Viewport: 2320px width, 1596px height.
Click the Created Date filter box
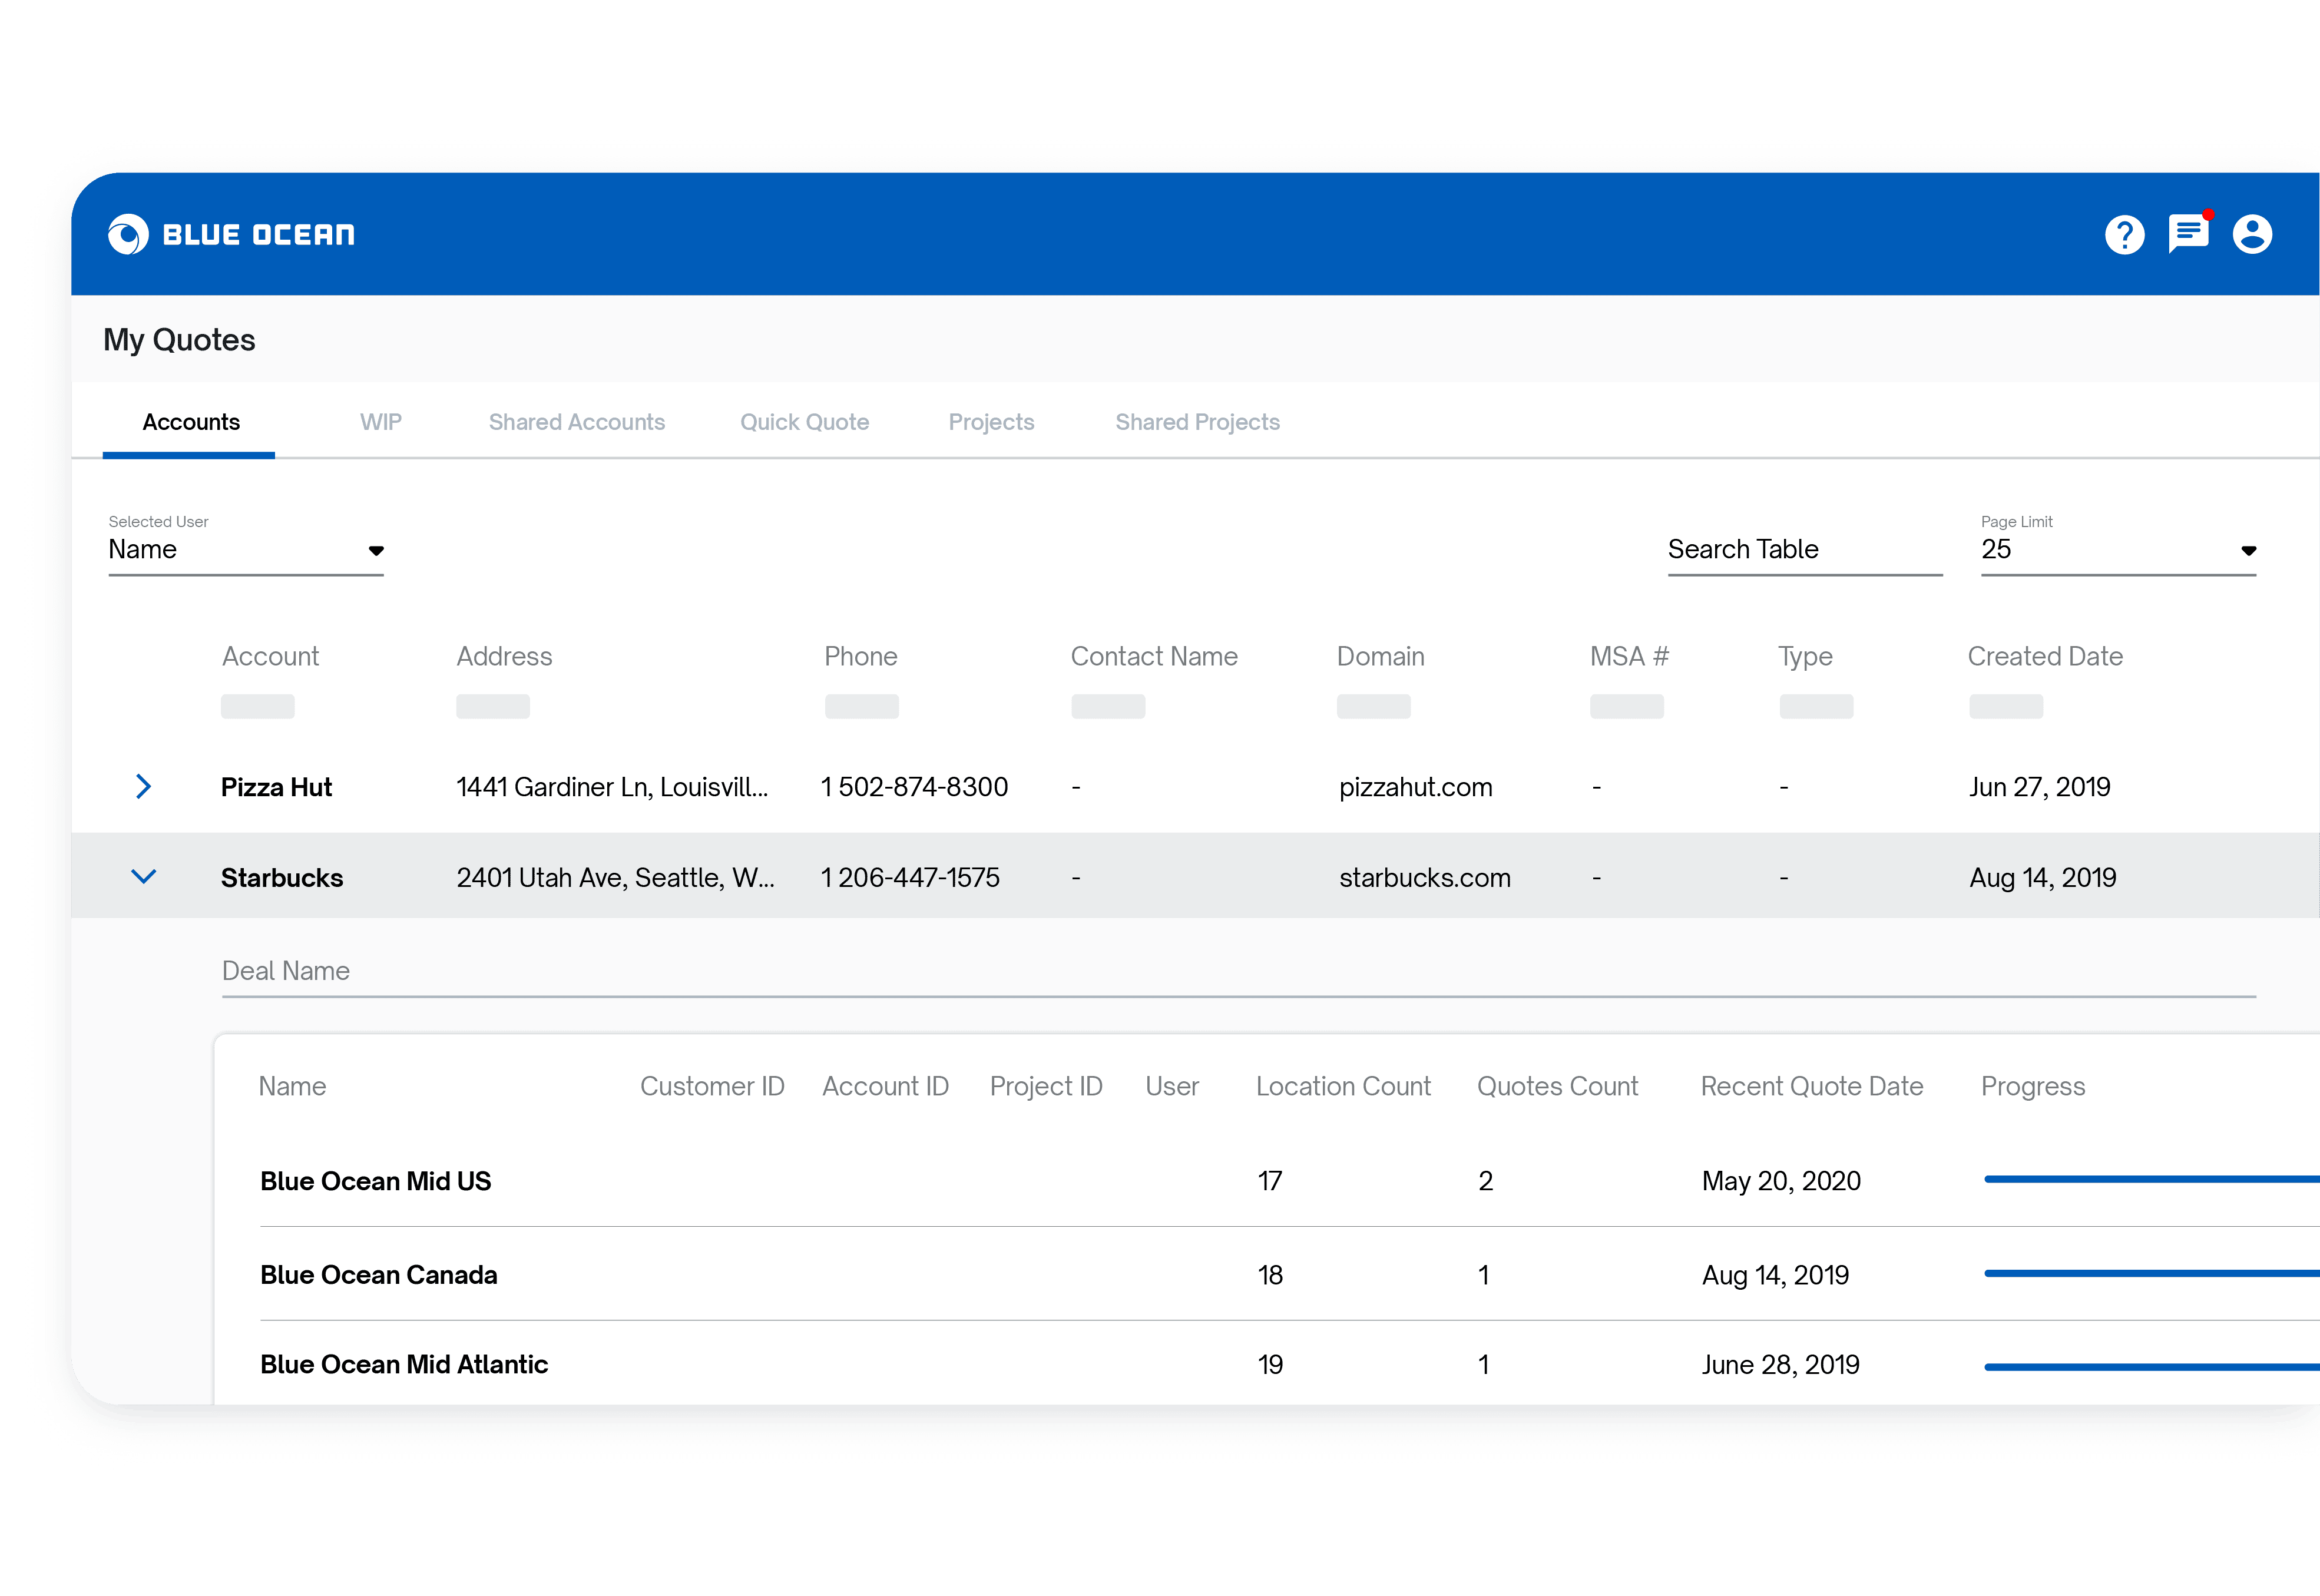click(2006, 707)
